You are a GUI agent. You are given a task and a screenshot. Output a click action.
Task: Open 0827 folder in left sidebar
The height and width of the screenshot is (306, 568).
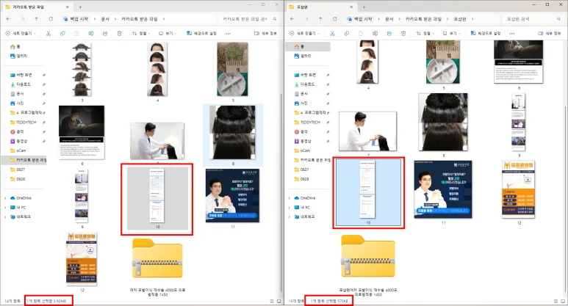pyautogui.click(x=21, y=170)
